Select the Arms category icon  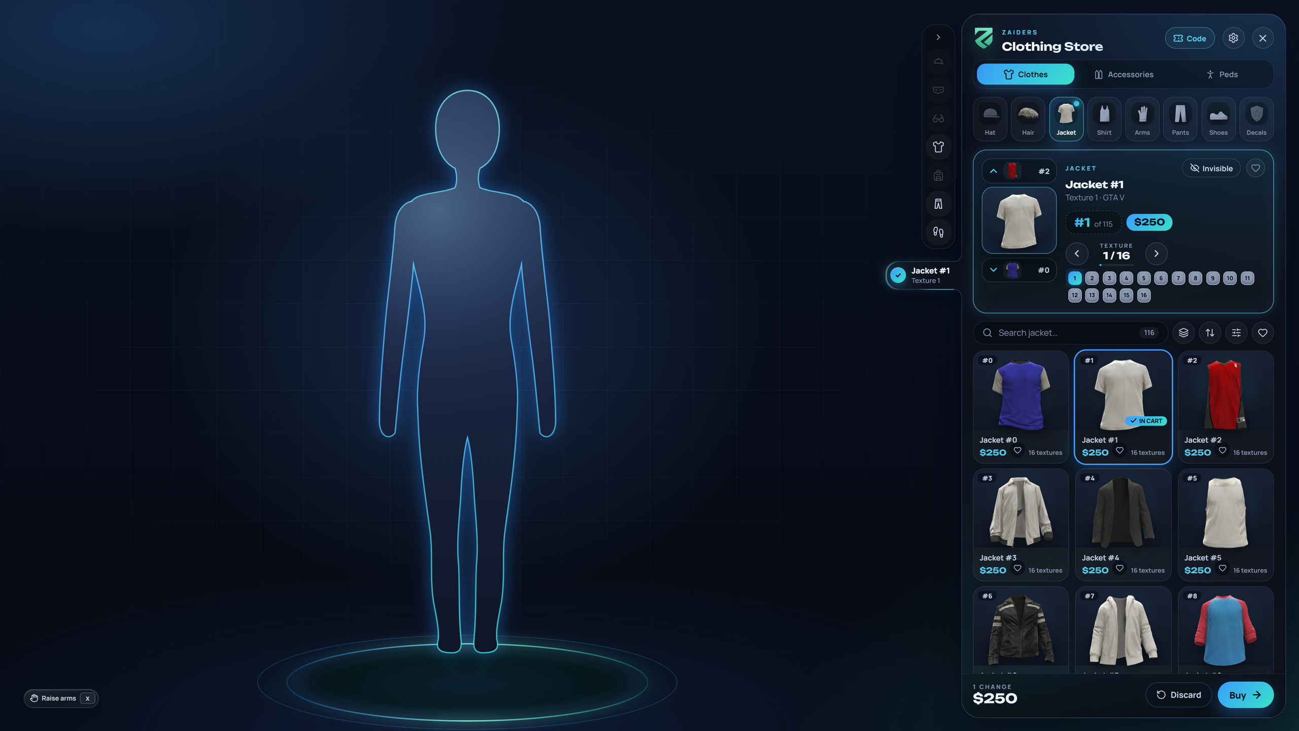pos(1142,119)
